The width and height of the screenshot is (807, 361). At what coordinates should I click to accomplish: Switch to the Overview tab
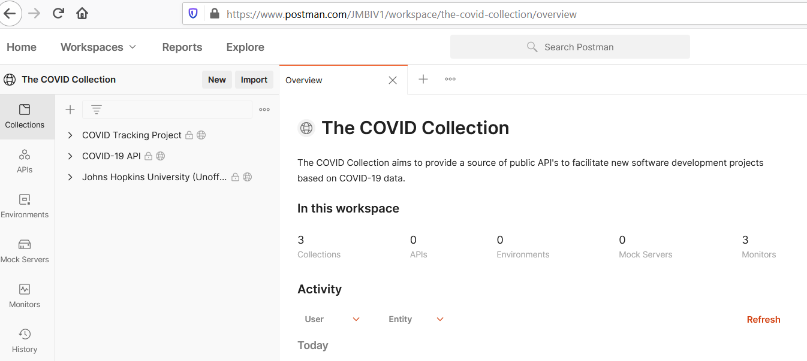tap(304, 80)
